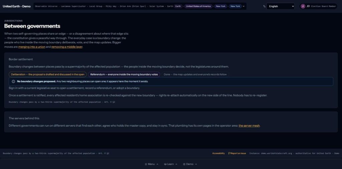Click the 'Between governments' heading

[32, 26]
